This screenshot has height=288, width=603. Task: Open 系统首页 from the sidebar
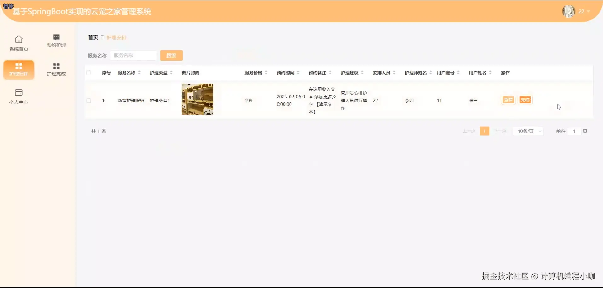[19, 43]
